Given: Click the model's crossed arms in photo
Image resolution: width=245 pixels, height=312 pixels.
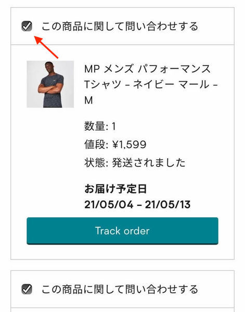Looking at the screenshot, I should [x=50, y=88].
